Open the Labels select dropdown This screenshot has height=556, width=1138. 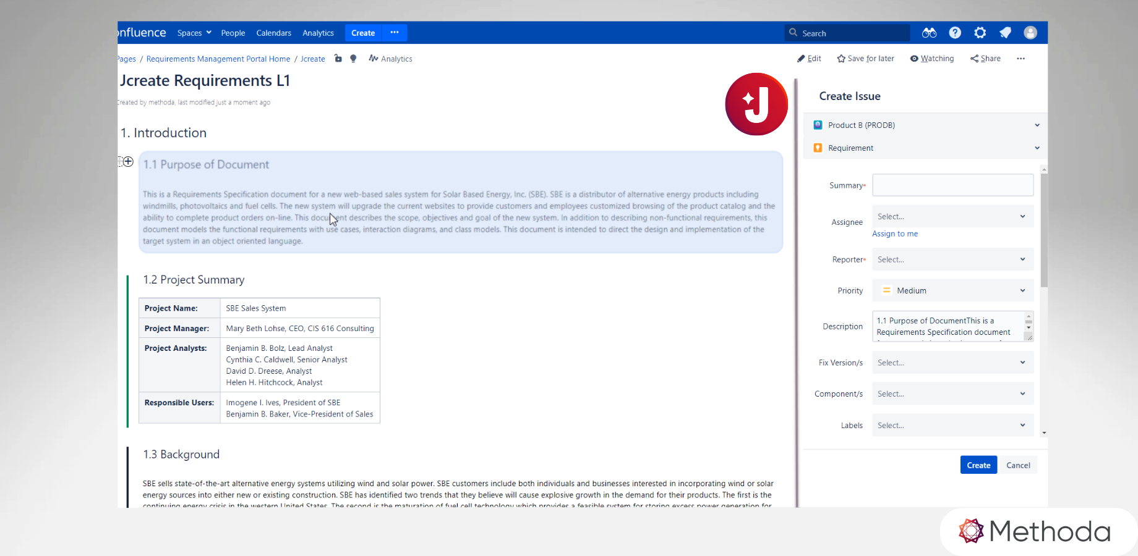[952, 425]
